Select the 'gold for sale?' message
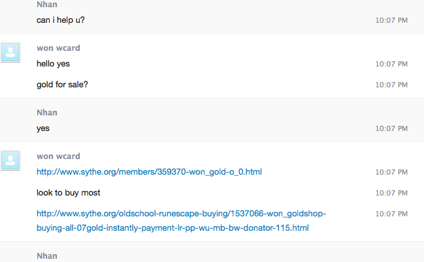 62,85
